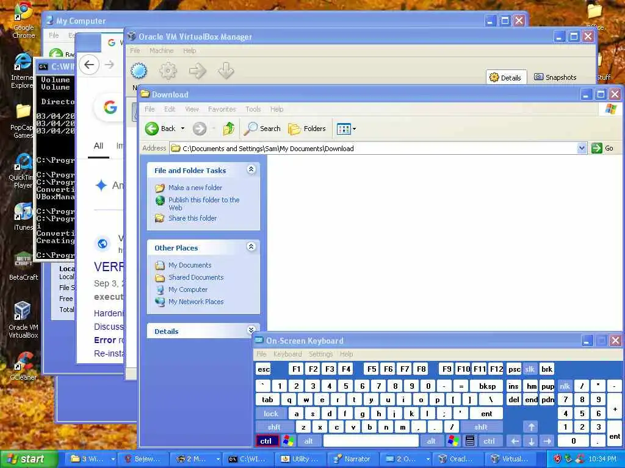Click the tab key on On-Screen Keyboard
Image resolution: width=625 pixels, height=468 pixels.
(x=267, y=400)
